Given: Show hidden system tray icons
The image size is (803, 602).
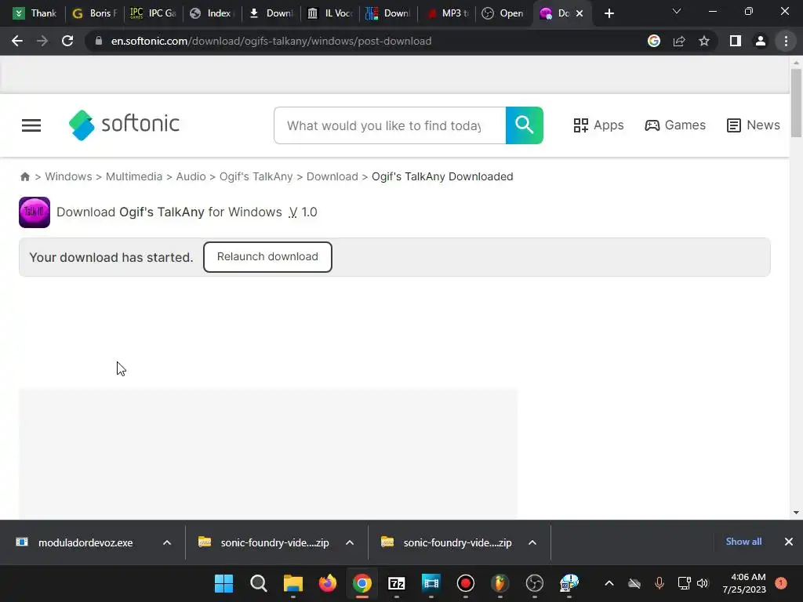Looking at the screenshot, I should click(x=609, y=583).
